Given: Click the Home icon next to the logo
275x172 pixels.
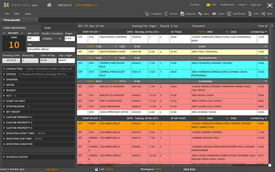Looking at the screenshot, I should [x=49, y=5].
